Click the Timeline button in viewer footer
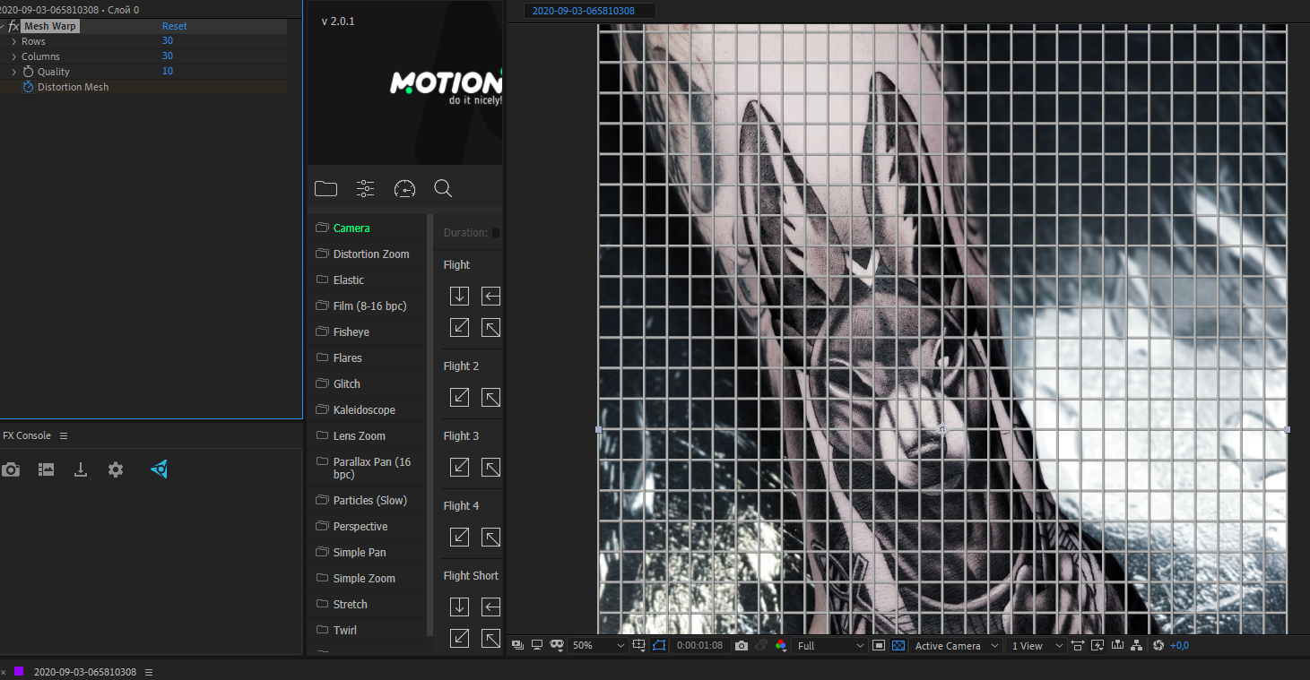1310x680 pixels. coord(1117,645)
